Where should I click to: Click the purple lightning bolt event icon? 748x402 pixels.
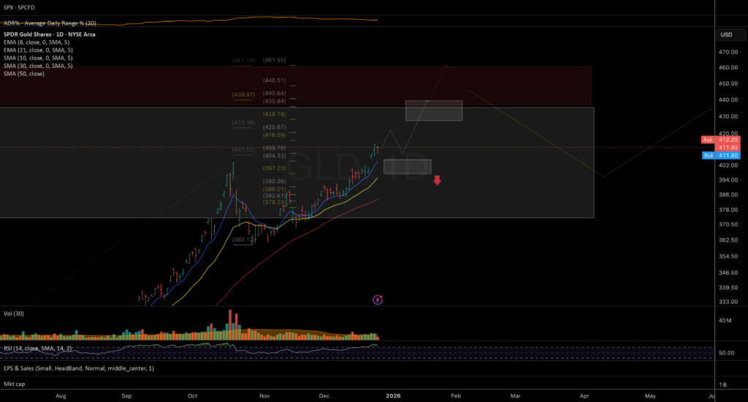coord(378,300)
